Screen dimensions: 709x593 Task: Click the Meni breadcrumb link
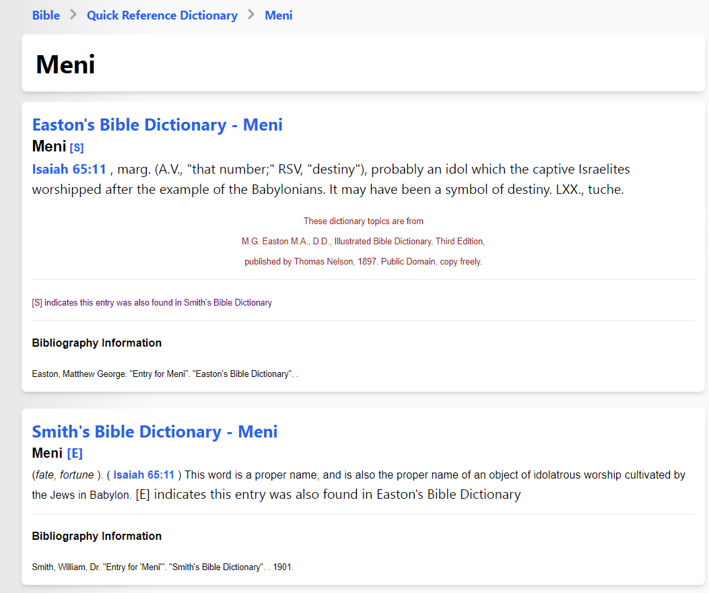click(279, 15)
